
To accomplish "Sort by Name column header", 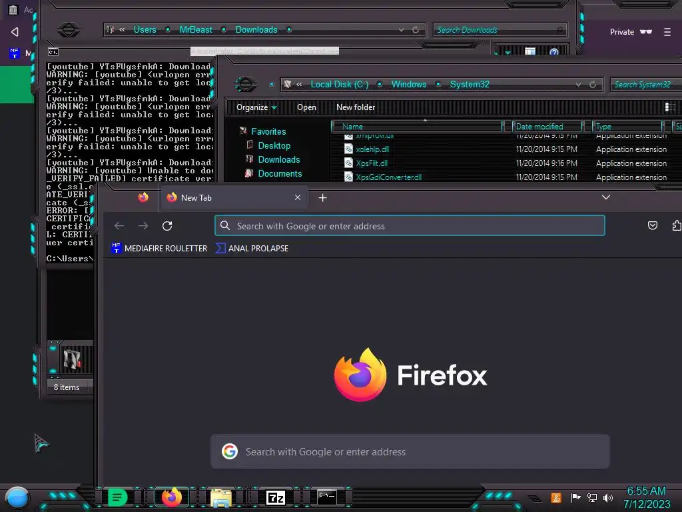I will pos(417,126).
